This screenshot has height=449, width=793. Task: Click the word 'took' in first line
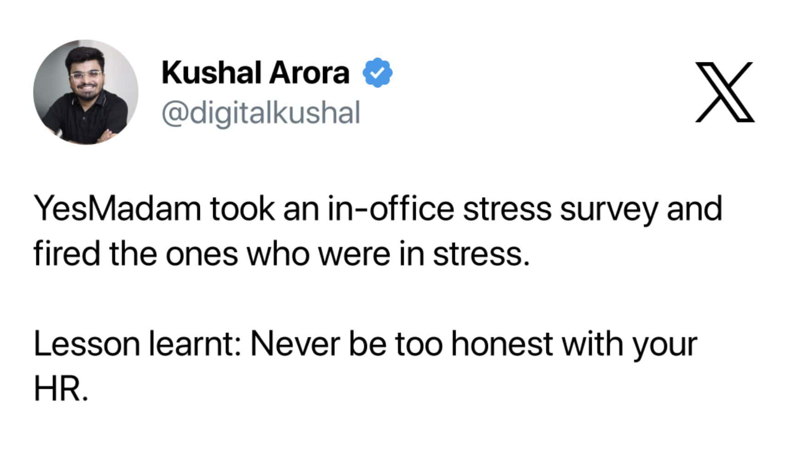click(242, 209)
